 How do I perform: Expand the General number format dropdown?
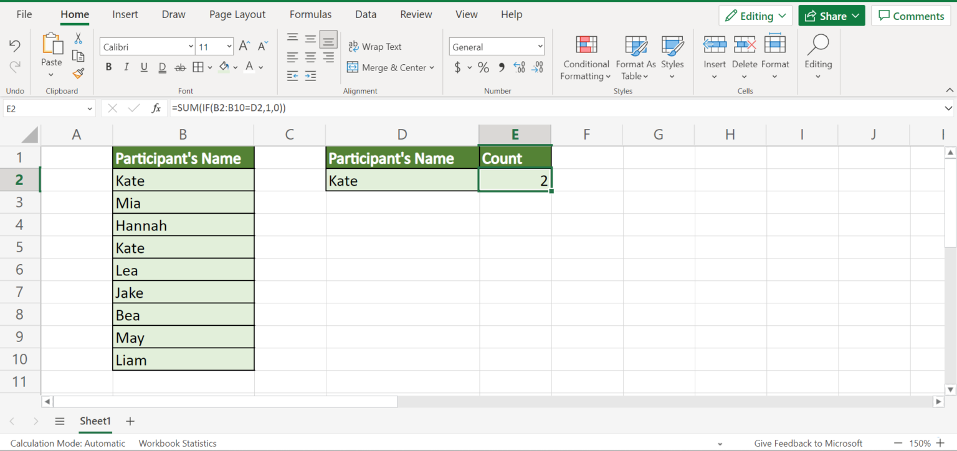click(x=540, y=47)
